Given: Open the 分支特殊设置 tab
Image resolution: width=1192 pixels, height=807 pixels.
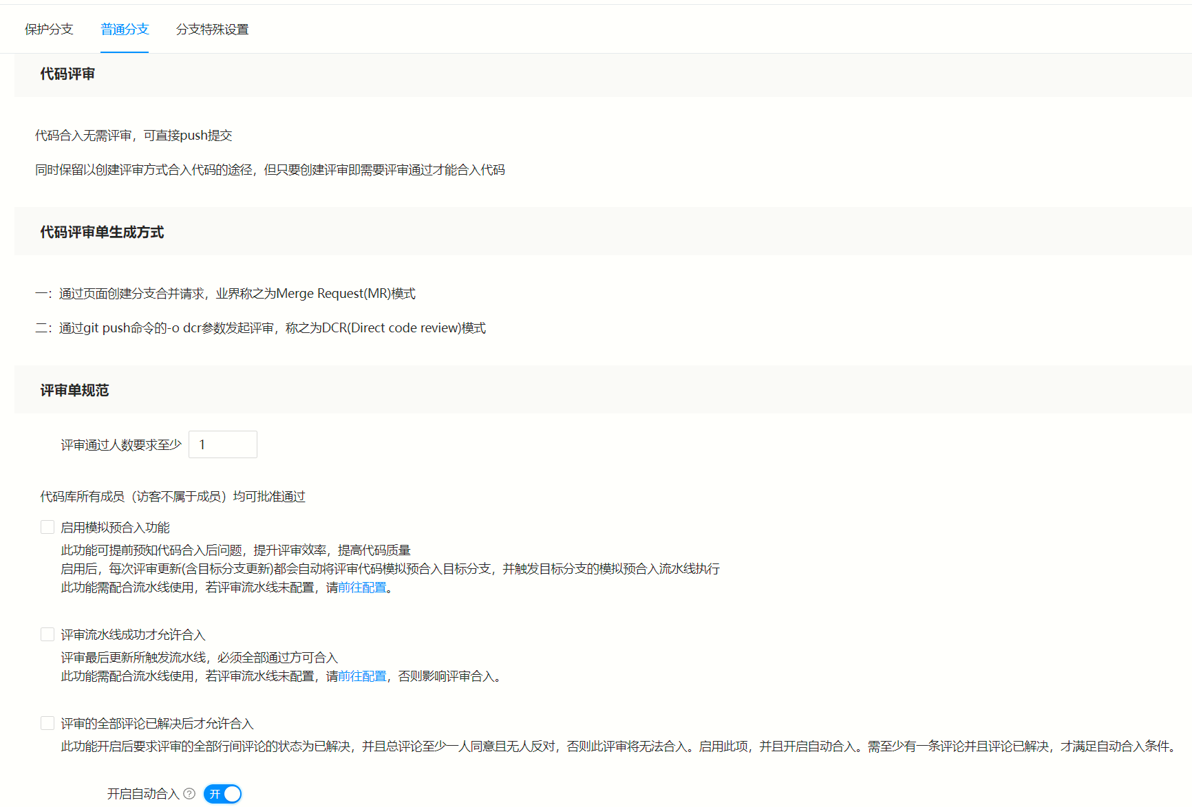Looking at the screenshot, I should (x=212, y=29).
